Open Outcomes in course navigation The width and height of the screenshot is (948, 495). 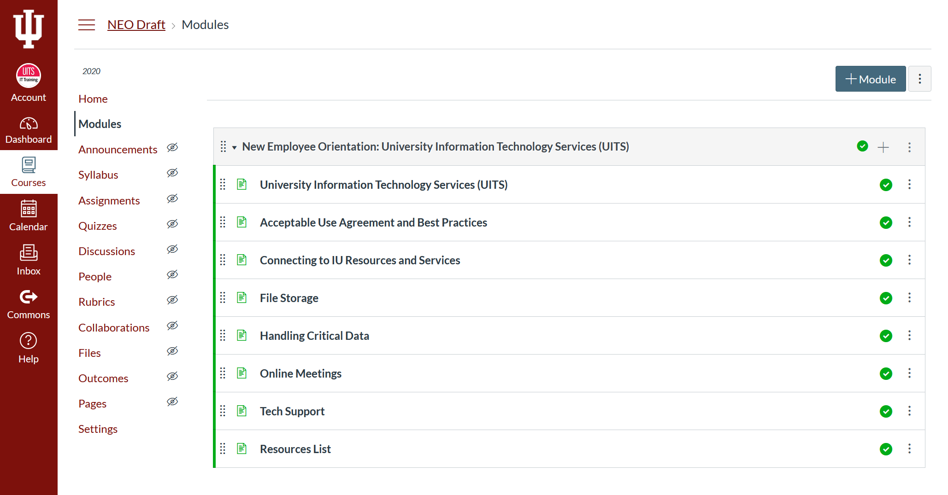(x=103, y=379)
